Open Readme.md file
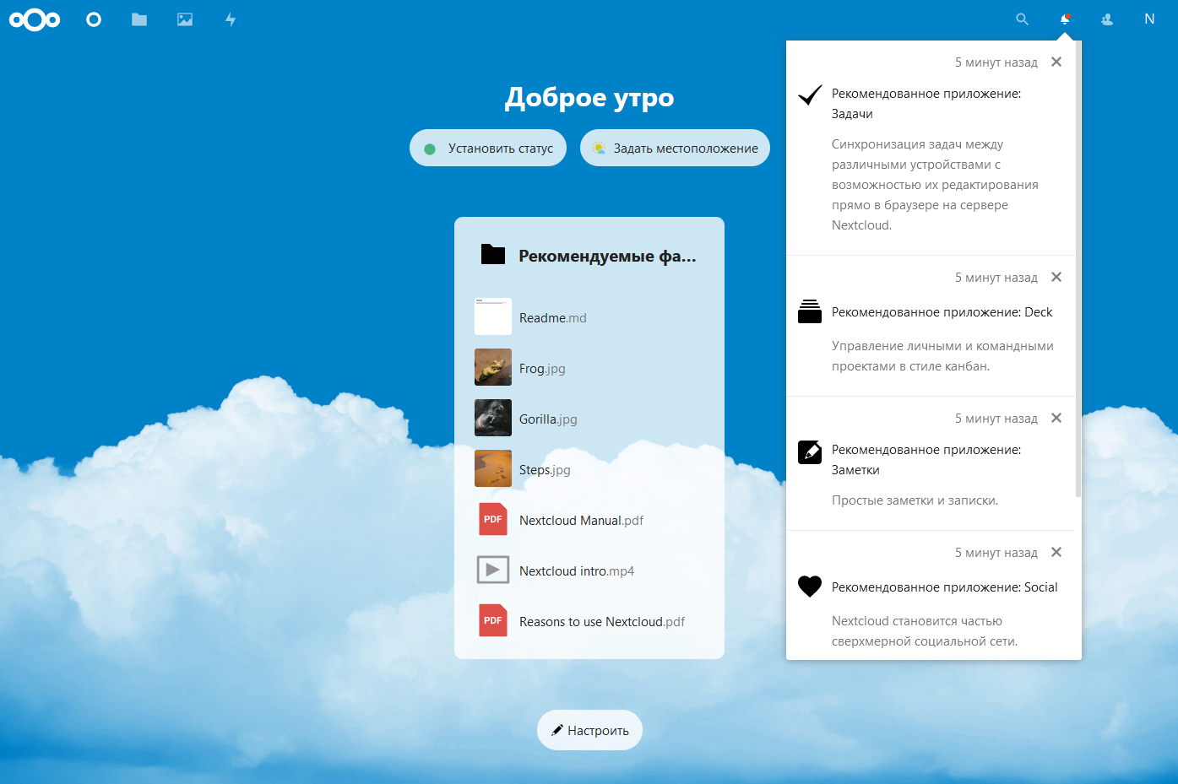The image size is (1178, 784). click(x=589, y=317)
